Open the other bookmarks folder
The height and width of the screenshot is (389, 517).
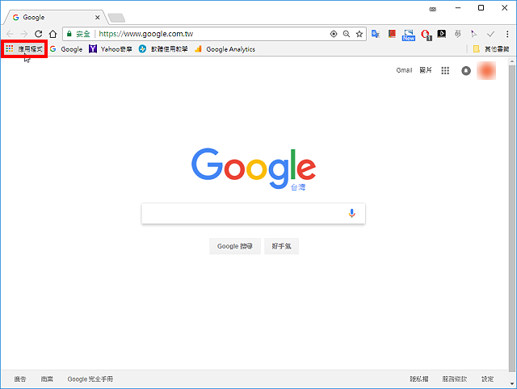(x=491, y=49)
